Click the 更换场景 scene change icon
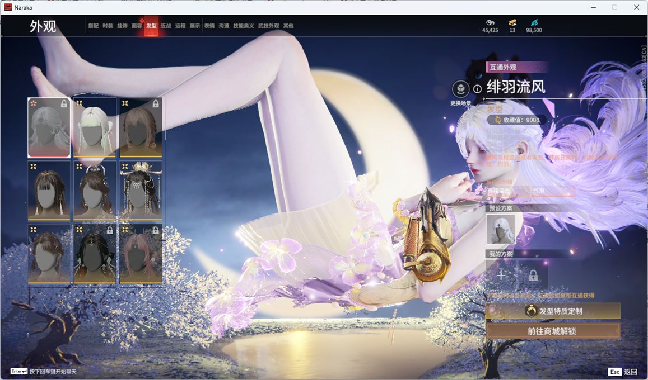This screenshot has height=380, width=648. 460,89
